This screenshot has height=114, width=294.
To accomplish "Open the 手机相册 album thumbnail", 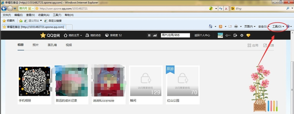I will [34, 81].
